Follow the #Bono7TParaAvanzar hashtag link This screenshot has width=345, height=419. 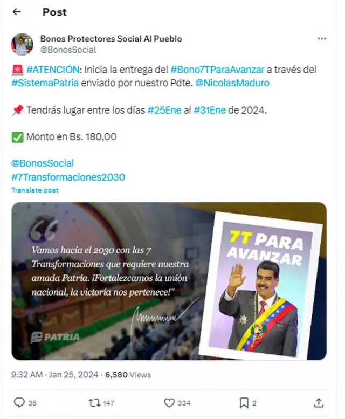click(x=217, y=70)
